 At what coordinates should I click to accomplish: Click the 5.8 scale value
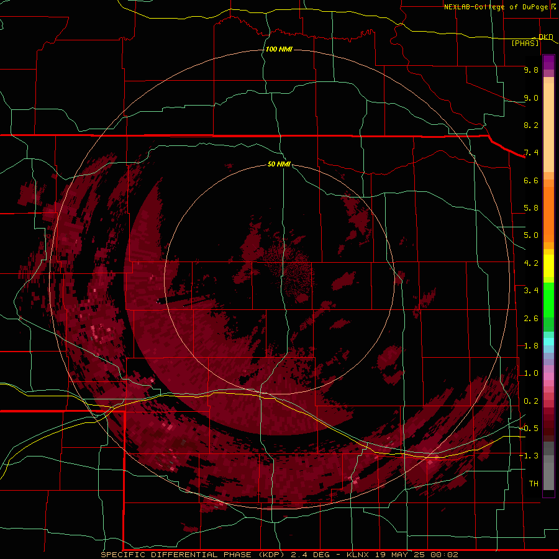click(531, 208)
